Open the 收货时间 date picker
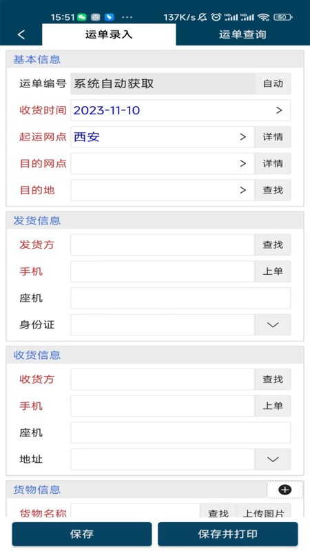The height and width of the screenshot is (551, 310). pos(180,110)
